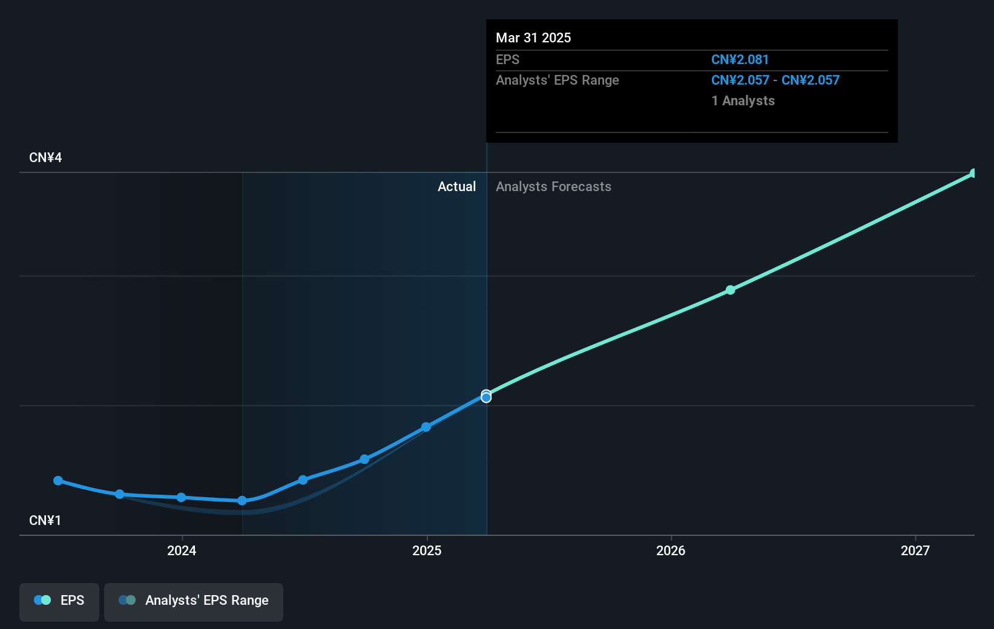
Task: Select the late-2024 EPS data point
Action: tap(364, 460)
